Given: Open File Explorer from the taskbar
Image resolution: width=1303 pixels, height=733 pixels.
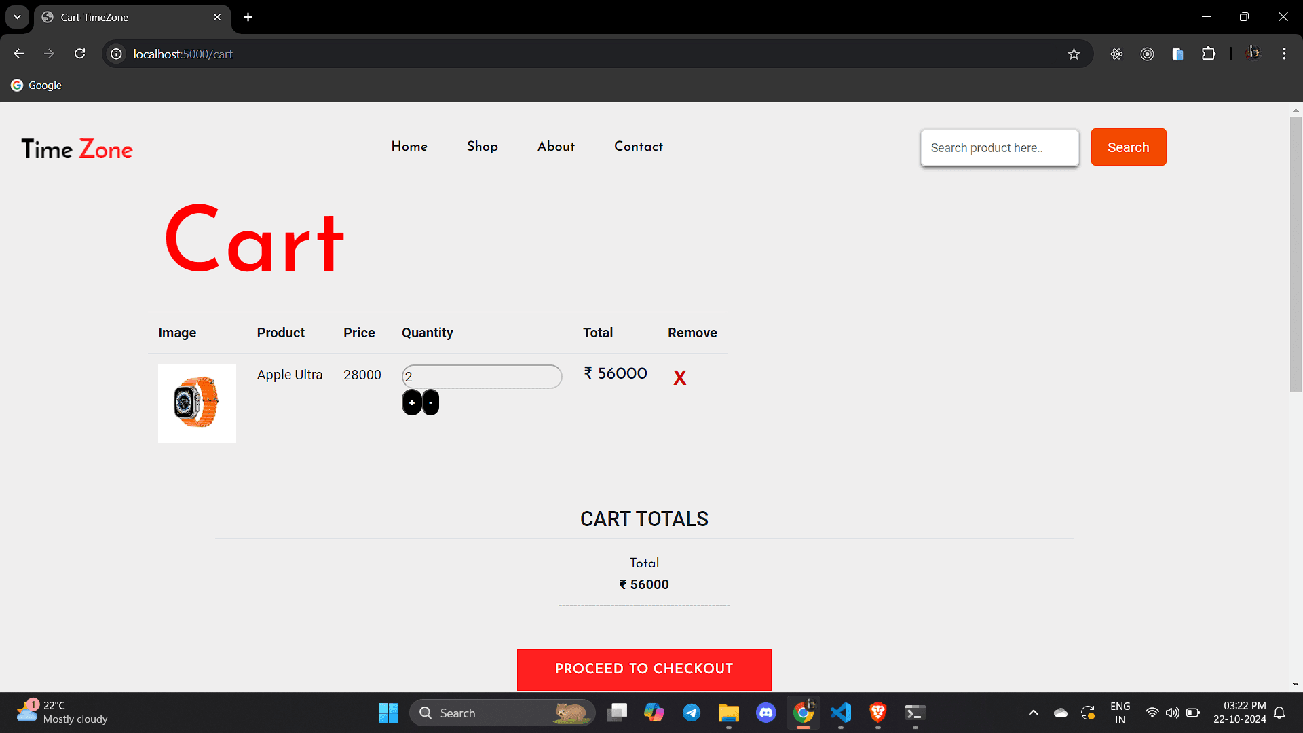Looking at the screenshot, I should coord(729,713).
